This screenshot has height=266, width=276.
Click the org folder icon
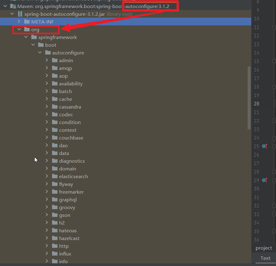[x=27, y=29]
